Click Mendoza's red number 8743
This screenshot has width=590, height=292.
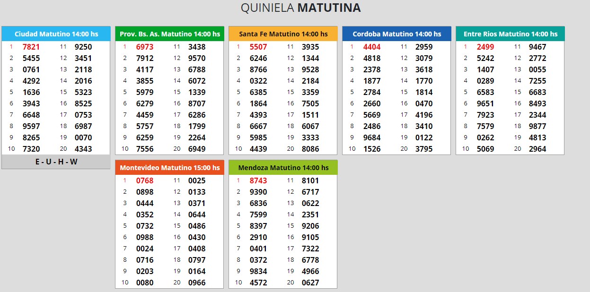tap(258, 180)
